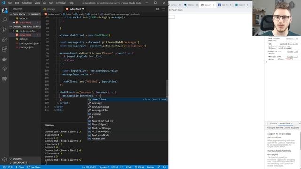Open the editor More Actions ellipsis
Viewport: 301px width, 169px height.
(163, 9)
